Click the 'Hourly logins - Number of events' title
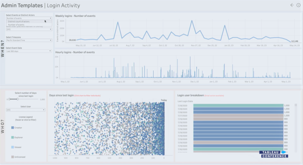Screen dimensions: 303x165 point(75,52)
